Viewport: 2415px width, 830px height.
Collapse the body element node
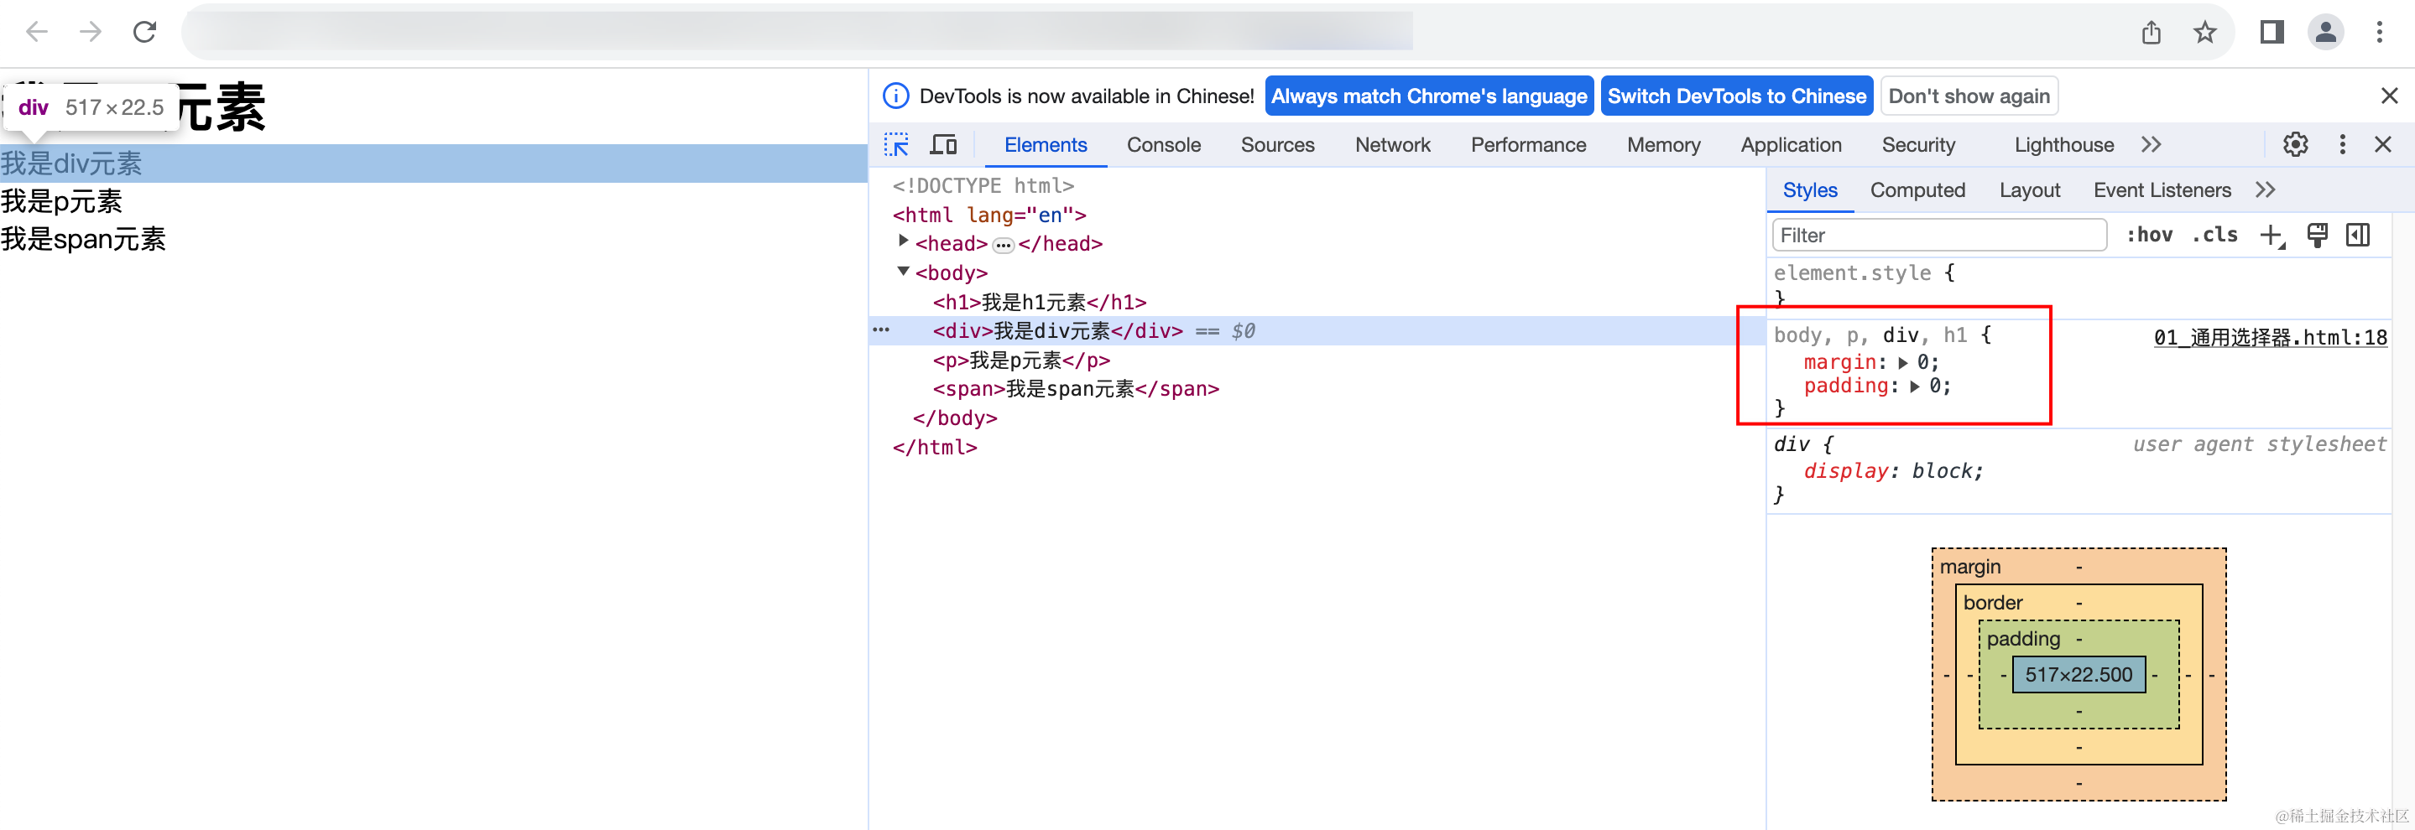tap(904, 271)
